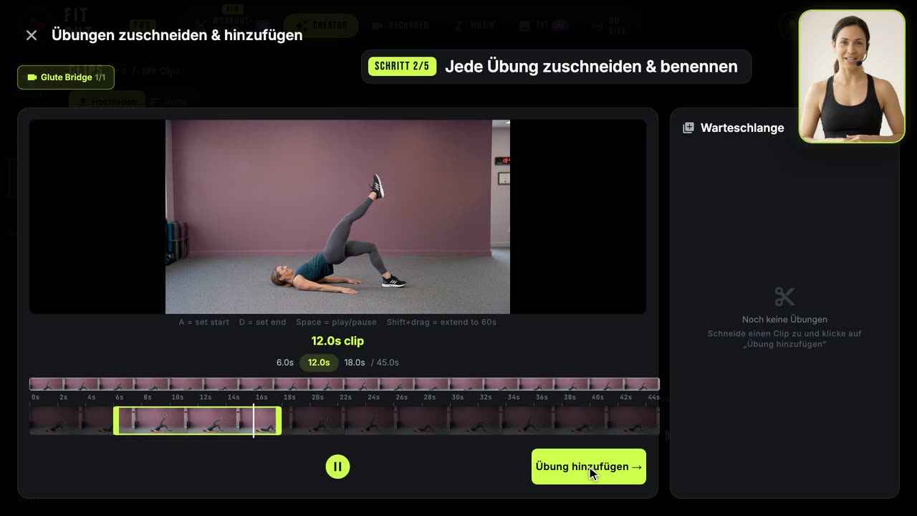Click the "A = set start" shortcut hint
The width and height of the screenshot is (917, 516).
pos(204,322)
